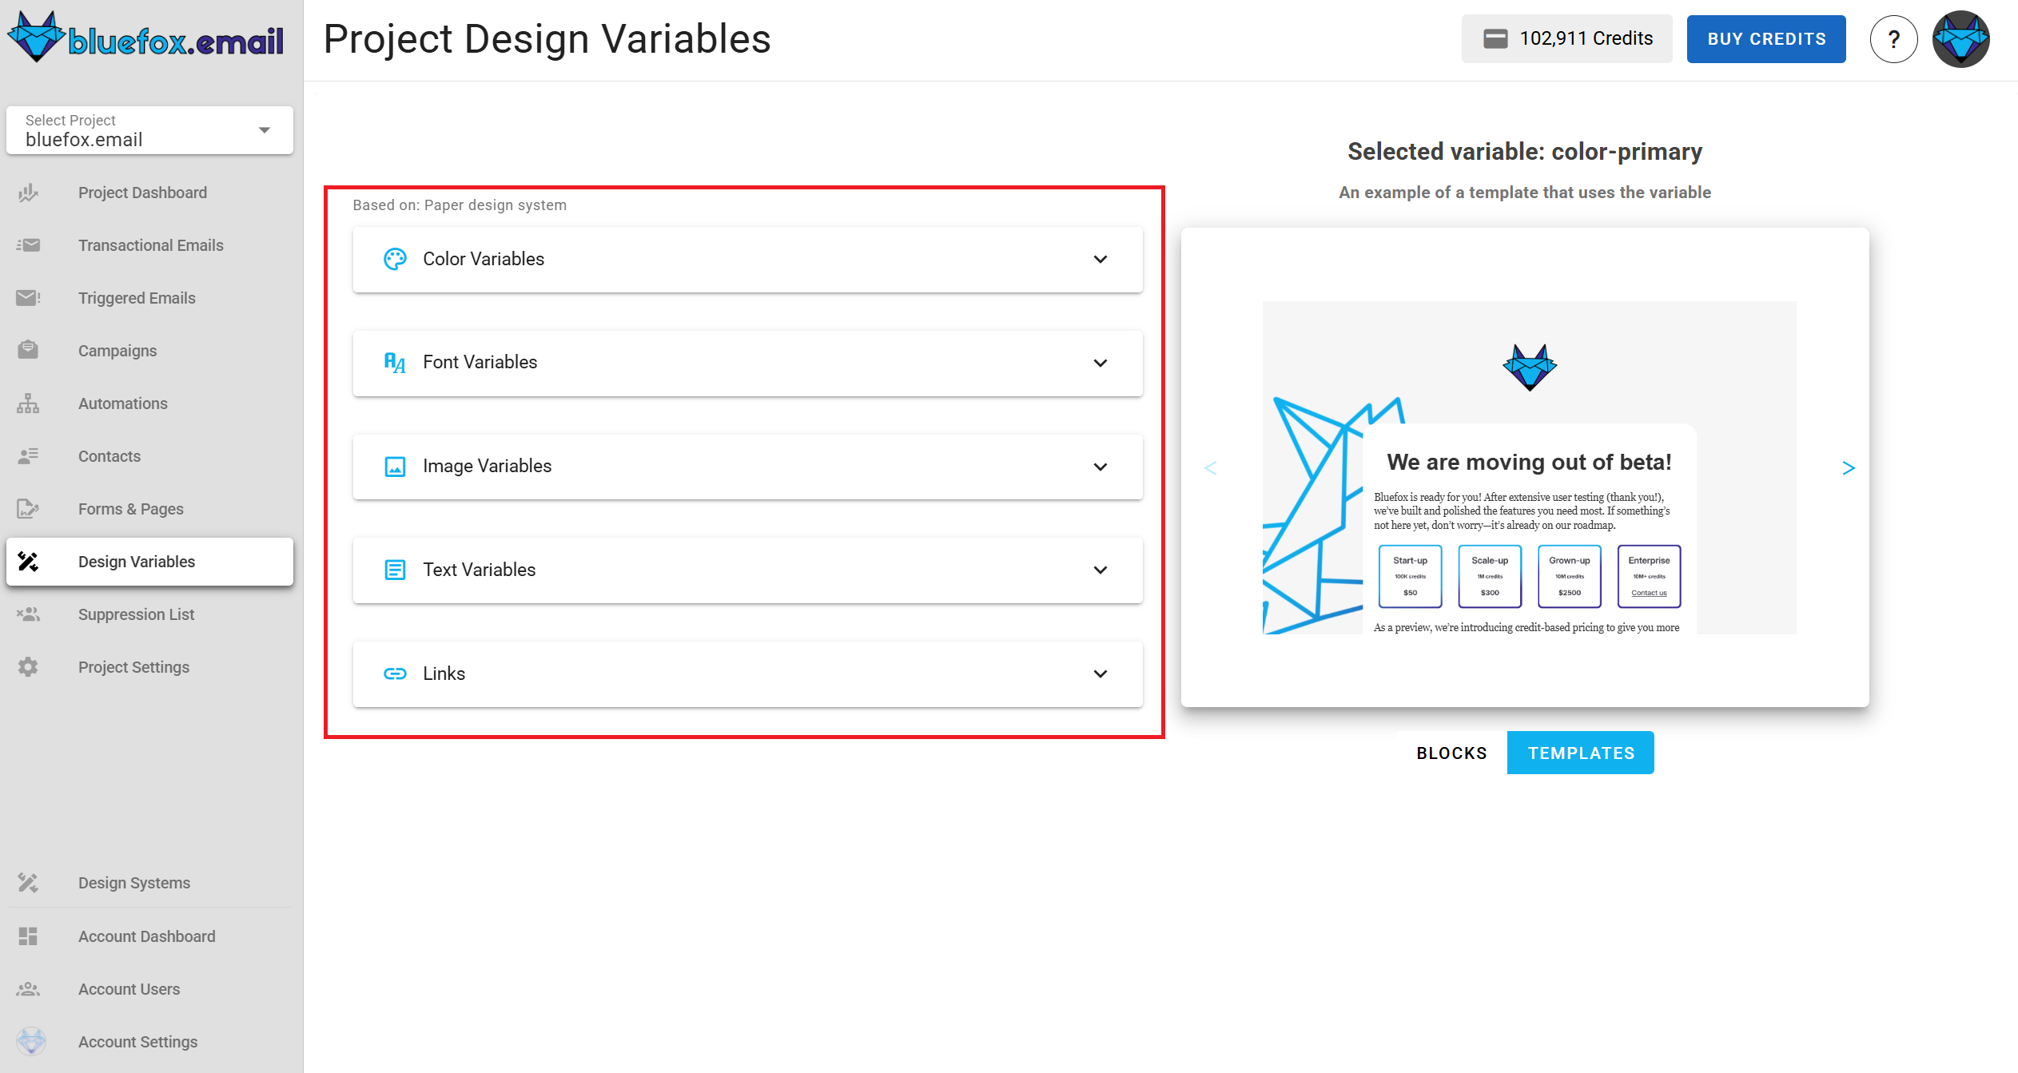Screen dimensions: 2018x1073
Task: Open Transactional Emails from the sidebar
Action: pos(150,245)
